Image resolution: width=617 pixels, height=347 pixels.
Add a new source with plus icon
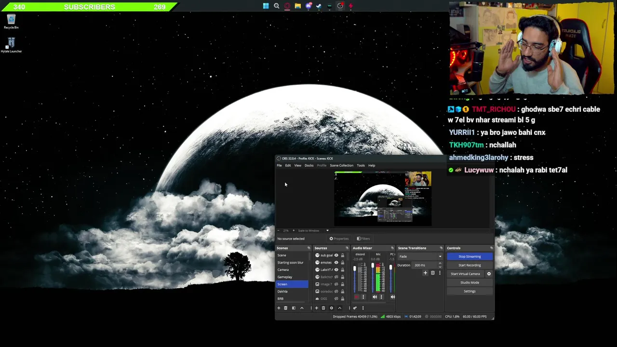tap(317, 308)
